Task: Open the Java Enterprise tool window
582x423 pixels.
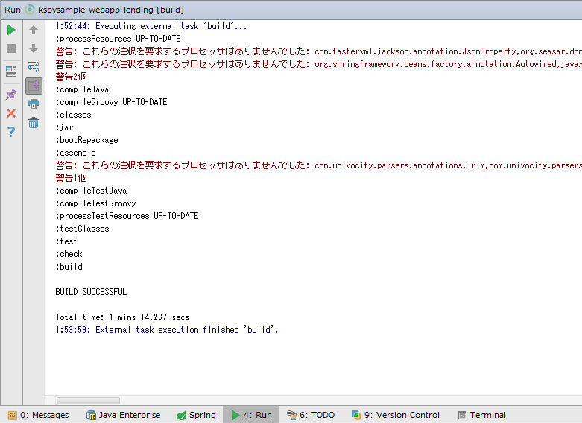Action: [x=123, y=415]
